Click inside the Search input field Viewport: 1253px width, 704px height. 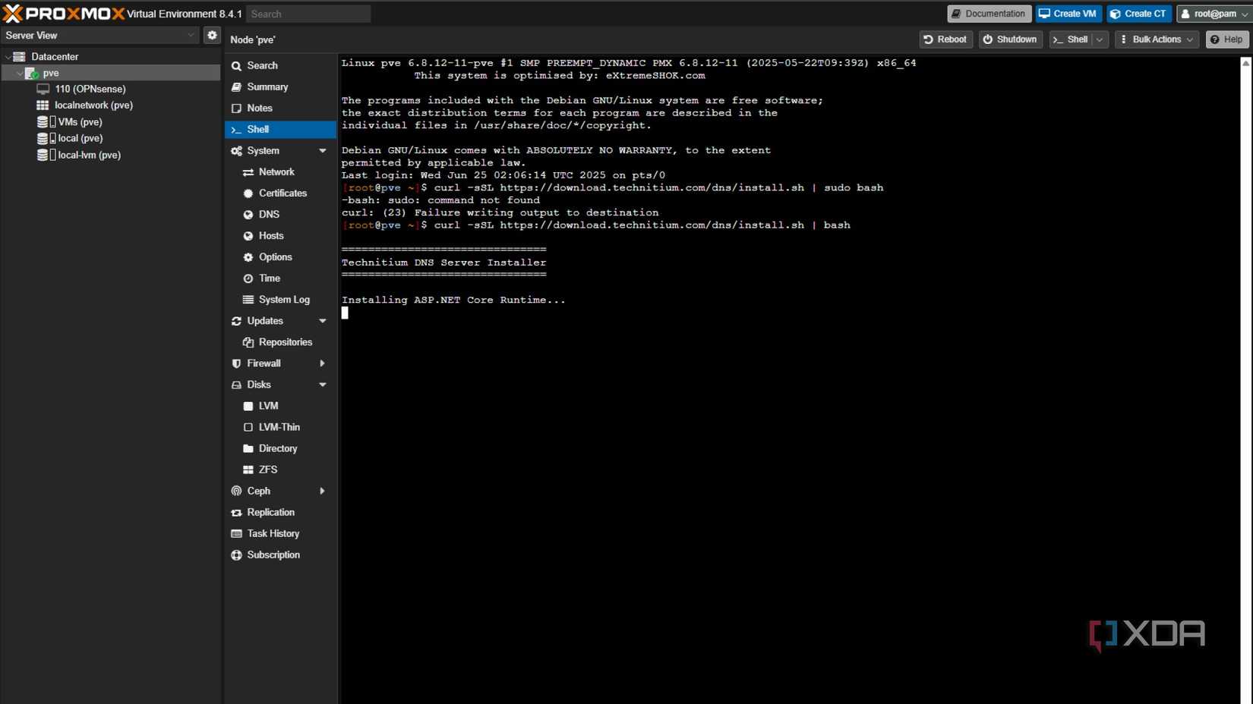point(308,14)
